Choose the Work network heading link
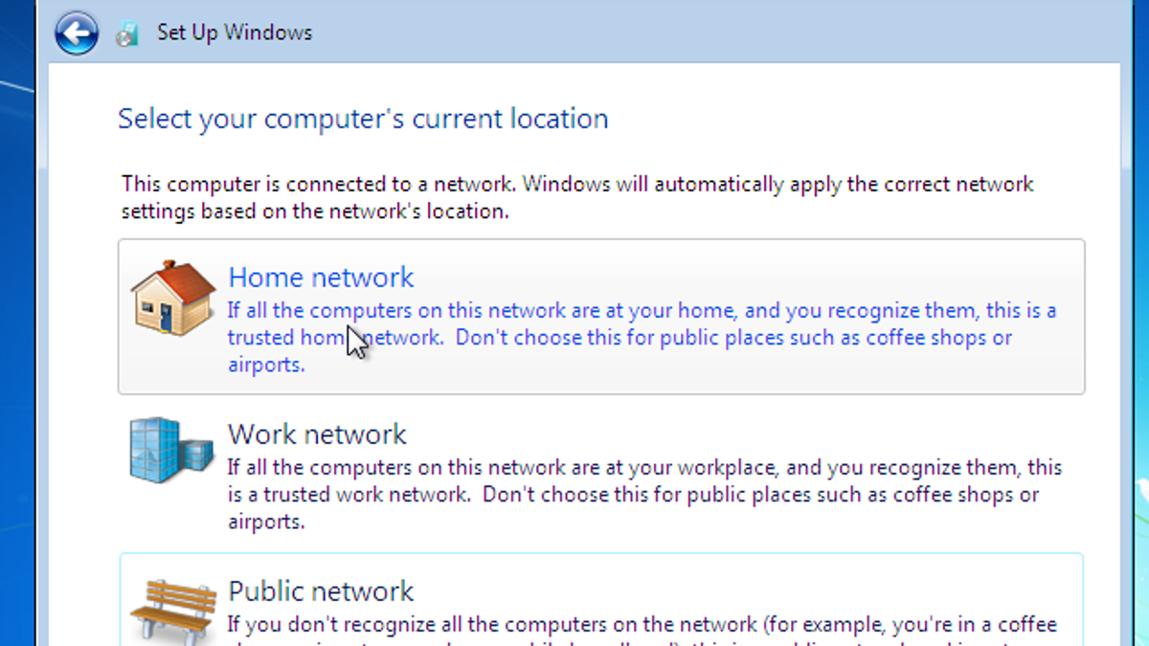Viewport: 1149px width, 646px height. [317, 434]
